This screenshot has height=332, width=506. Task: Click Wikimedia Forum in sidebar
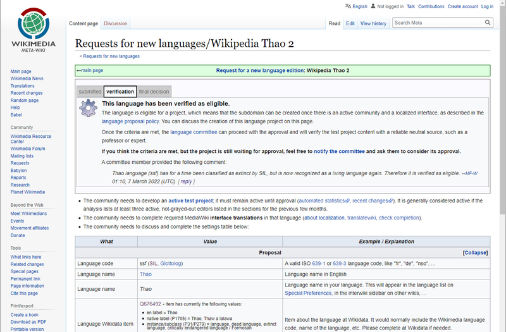[28, 149]
